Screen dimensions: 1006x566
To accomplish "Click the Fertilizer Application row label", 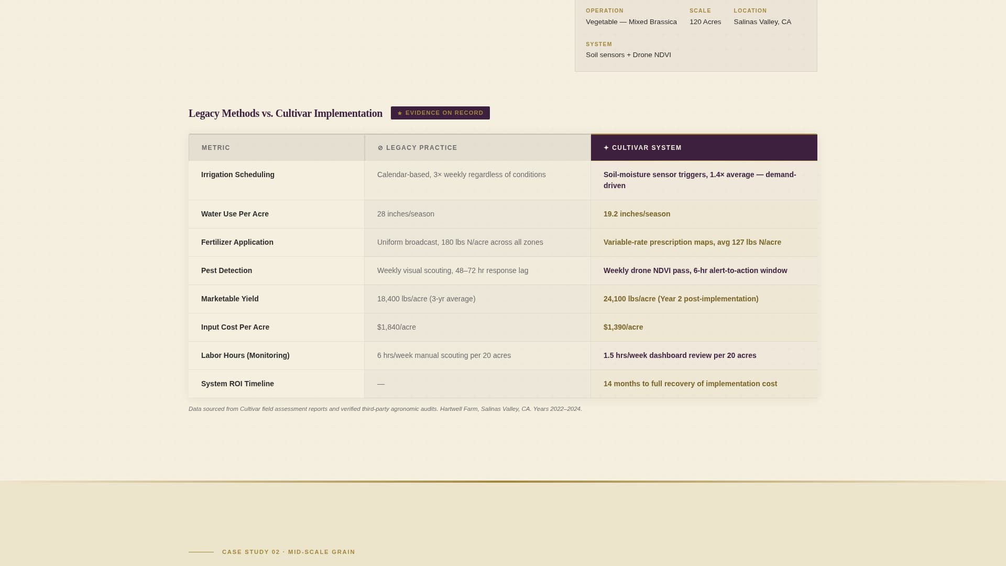I will 237,242.
